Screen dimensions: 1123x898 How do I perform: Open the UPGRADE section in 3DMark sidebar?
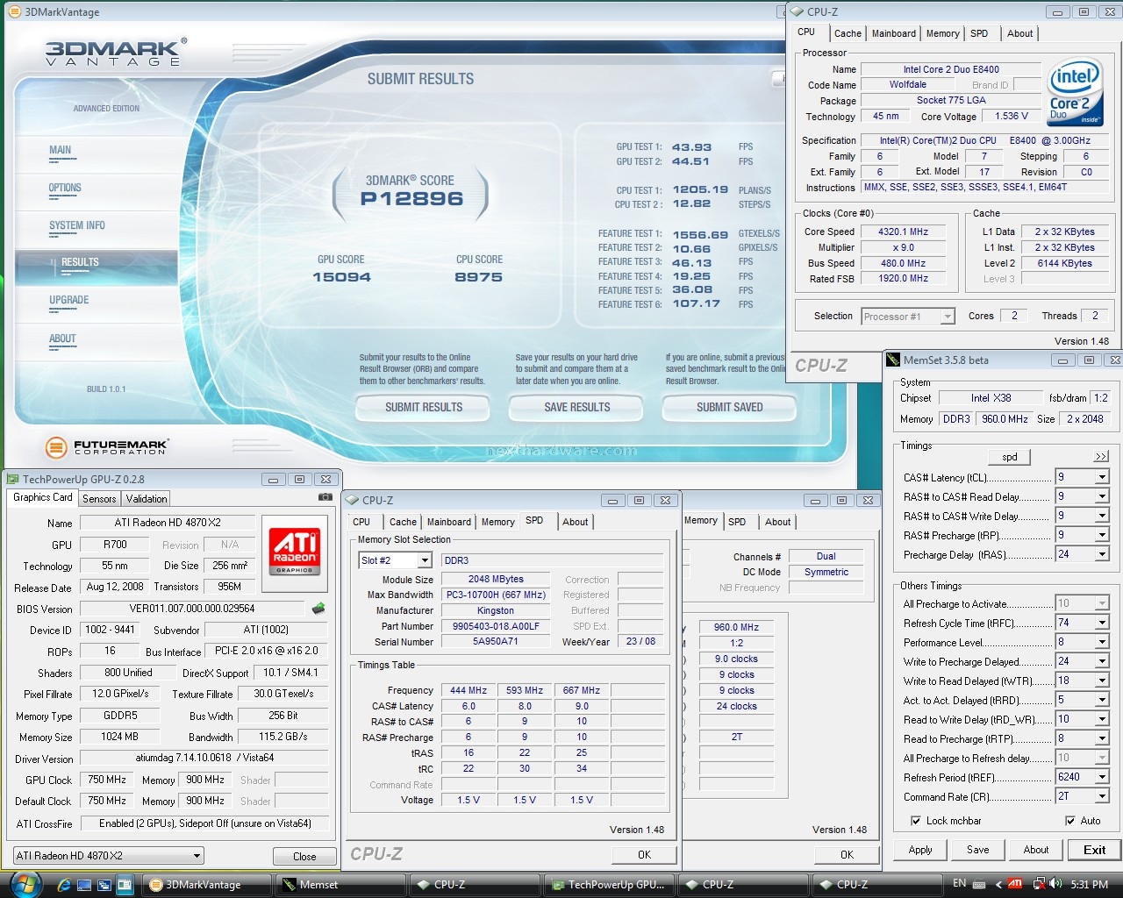[69, 300]
